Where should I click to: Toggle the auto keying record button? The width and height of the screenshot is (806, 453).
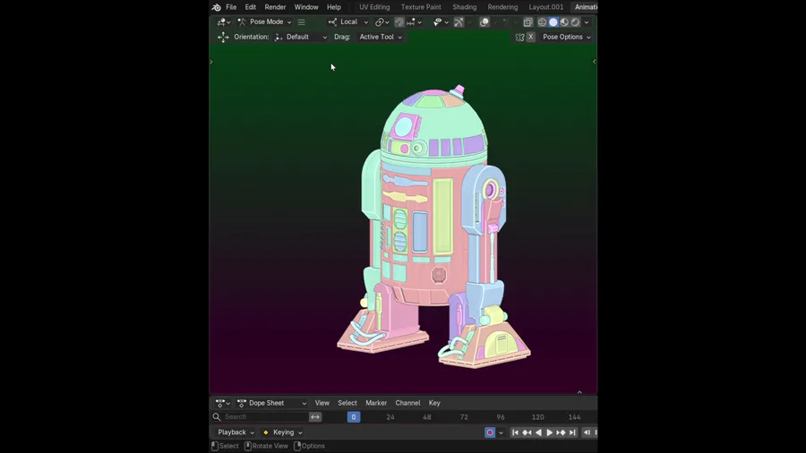point(490,432)
